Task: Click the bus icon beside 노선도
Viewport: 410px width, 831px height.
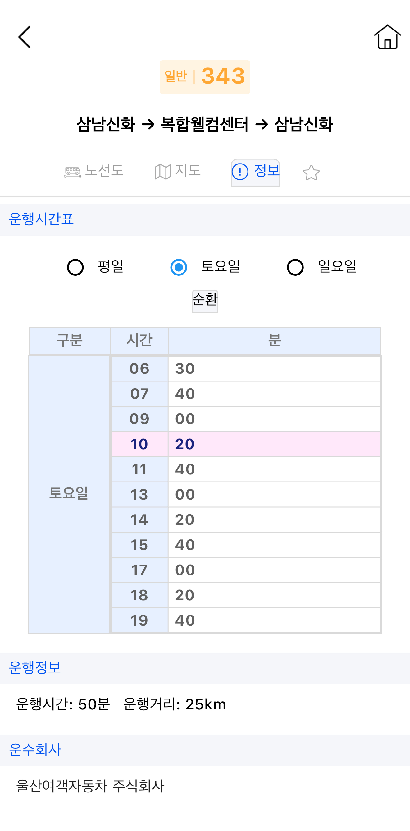Action: click(x=72, y=172)
